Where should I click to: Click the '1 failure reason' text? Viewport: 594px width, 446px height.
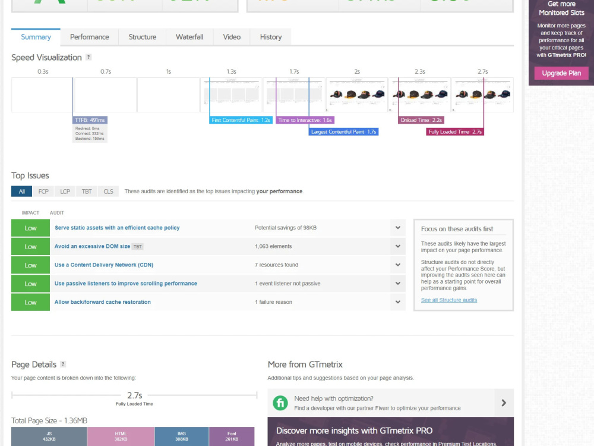pyautogui.click(x=273, y=302)
